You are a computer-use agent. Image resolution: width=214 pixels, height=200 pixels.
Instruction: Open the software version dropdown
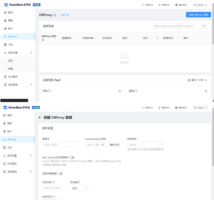pos(146,145)
